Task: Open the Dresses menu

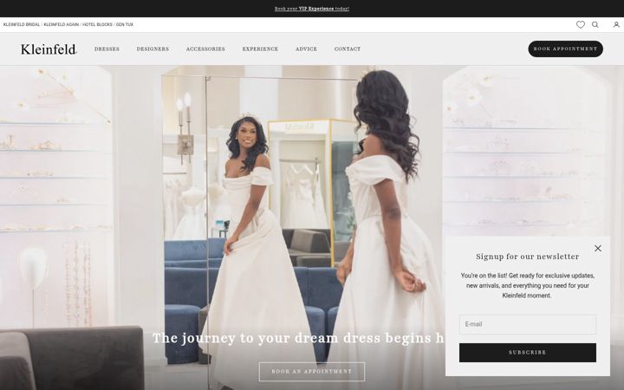Action: coord(107,49)
